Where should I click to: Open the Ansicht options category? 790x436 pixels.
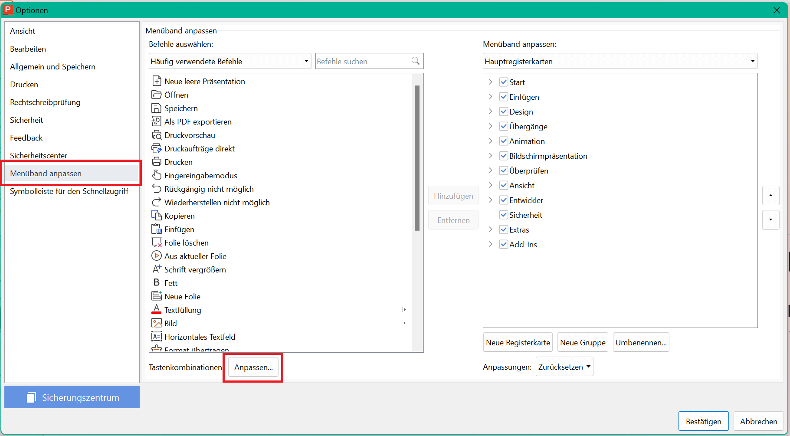click(72, 31)
